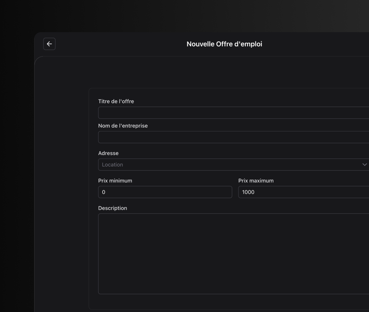Place cursor on the 1000 value in Prix maximum
This screenshot has width=369, height=312.
[248, 192]
